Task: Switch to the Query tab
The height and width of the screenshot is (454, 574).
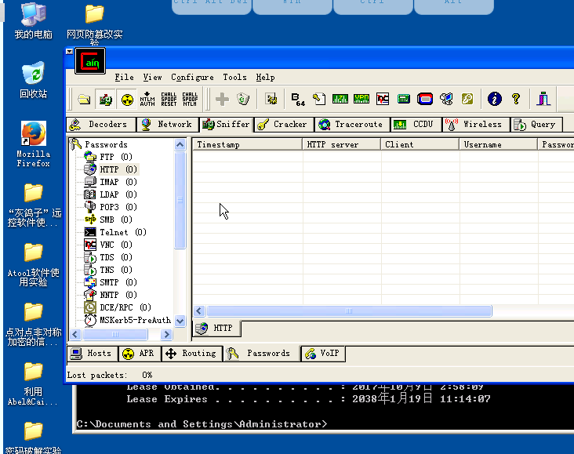Action: 536,125
